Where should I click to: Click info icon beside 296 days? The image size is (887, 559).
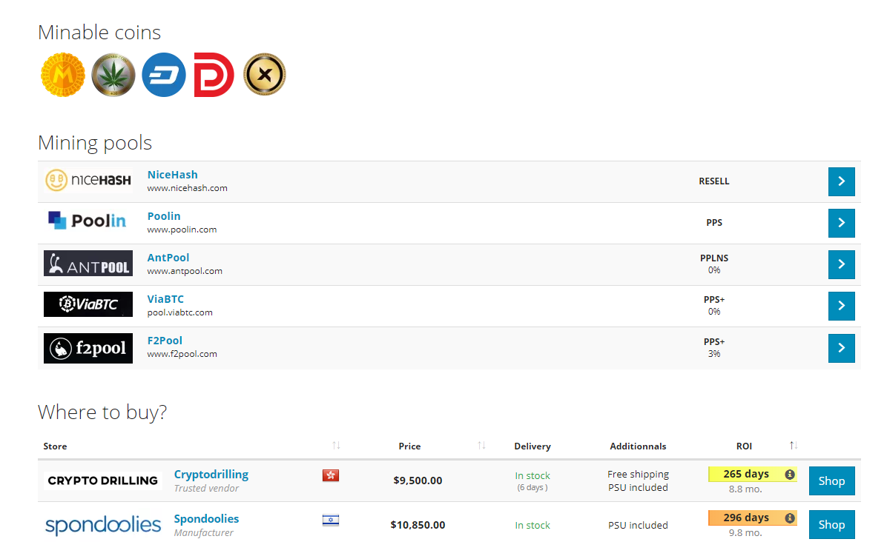(790, 518)
